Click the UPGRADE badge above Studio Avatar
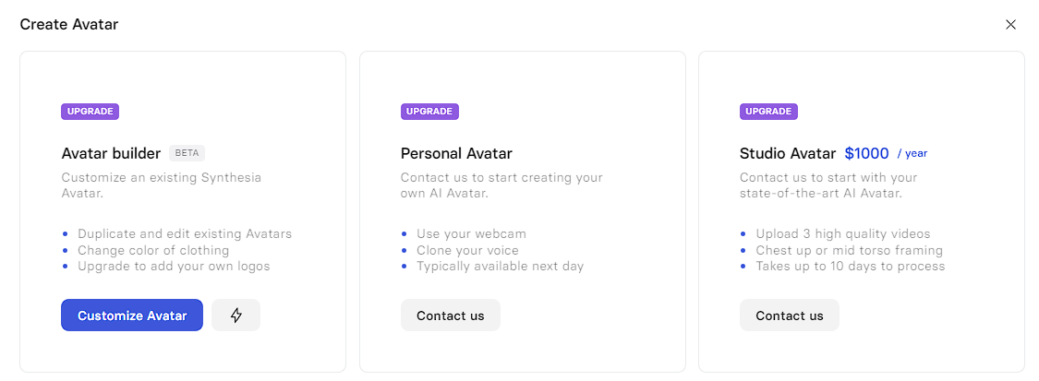Screen dimensions: 1039x381 768,112
